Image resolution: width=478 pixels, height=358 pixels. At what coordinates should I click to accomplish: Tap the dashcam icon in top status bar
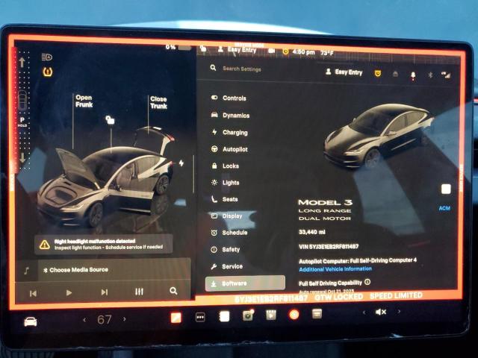pyautogui.click(x=271, y=51)
